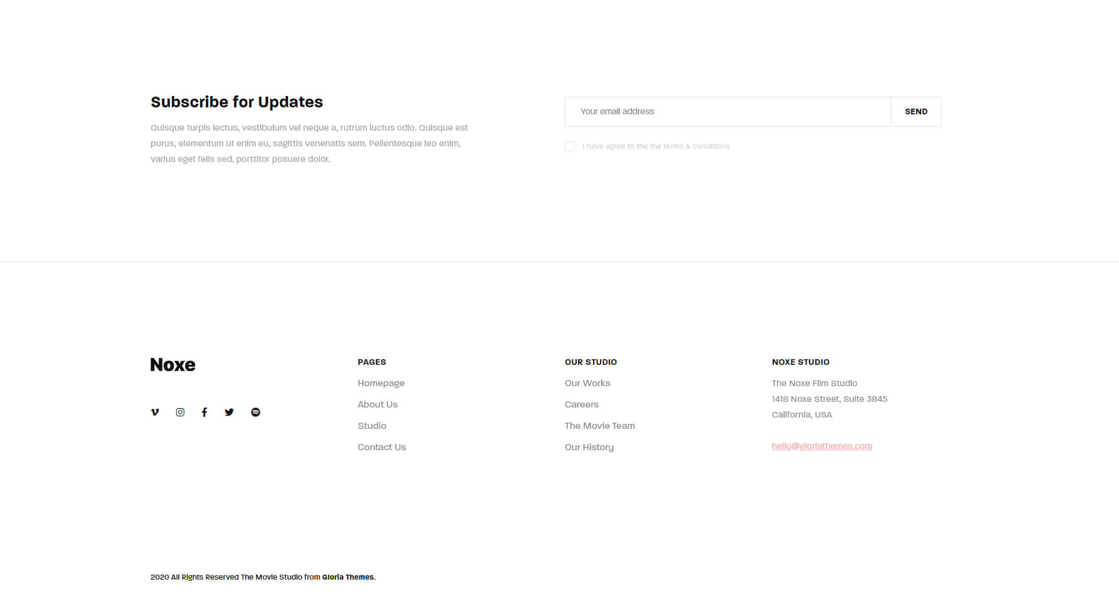Open the About Us page link
The image size is (1119, 606).
[x=377, y=404]
